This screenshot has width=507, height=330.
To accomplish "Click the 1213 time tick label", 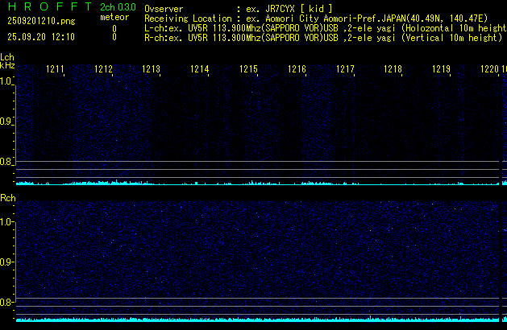I will coord(152,70).
